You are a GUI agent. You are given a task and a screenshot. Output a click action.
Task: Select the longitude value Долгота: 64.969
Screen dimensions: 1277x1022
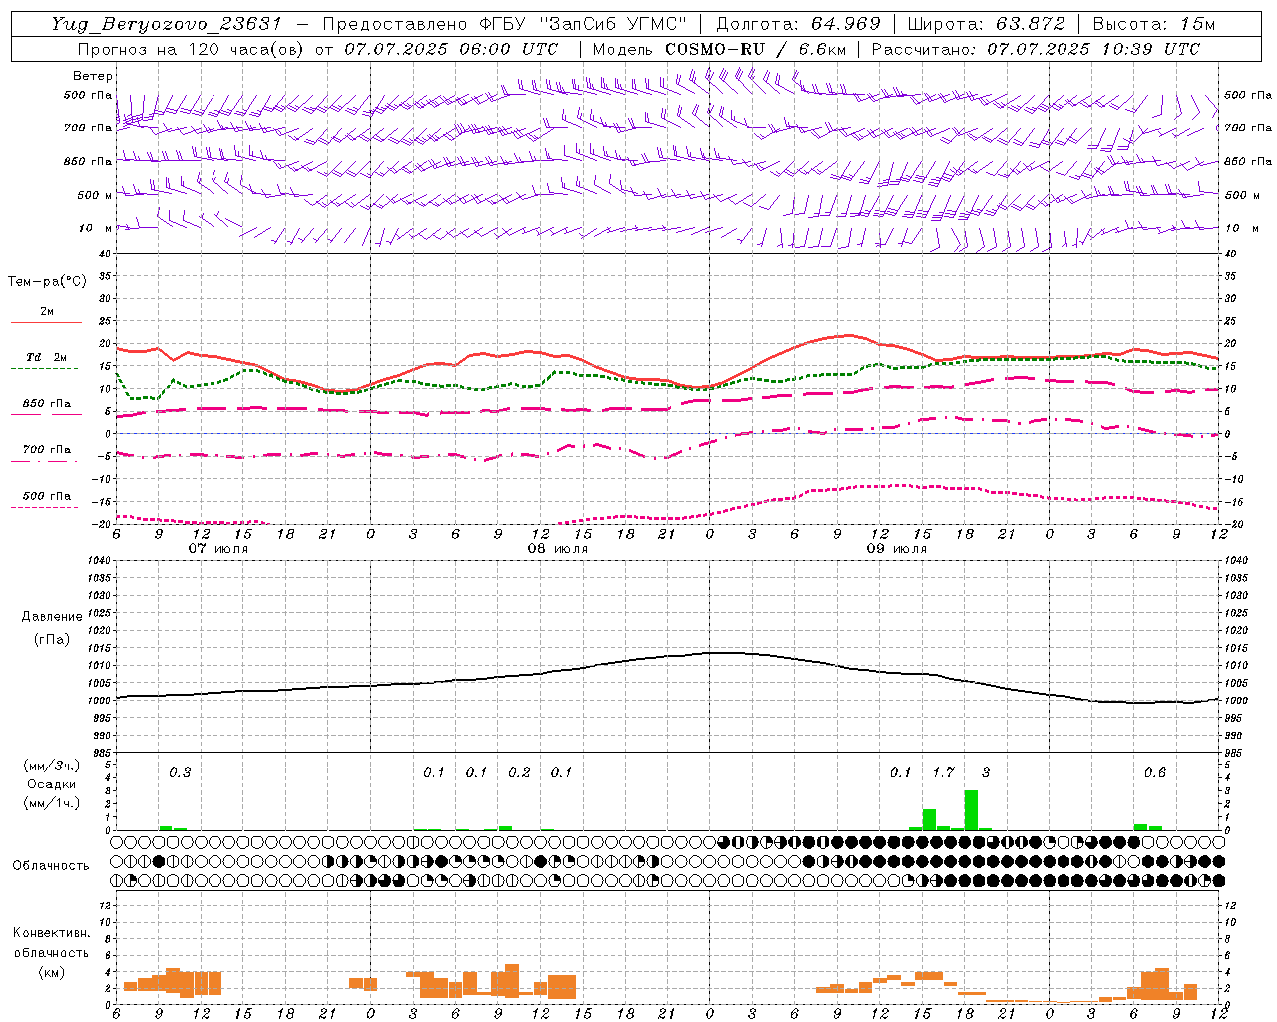(799, 24)
